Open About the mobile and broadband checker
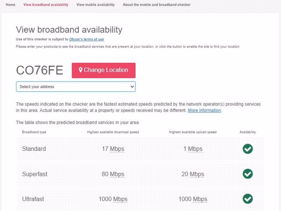 [157, 5]
